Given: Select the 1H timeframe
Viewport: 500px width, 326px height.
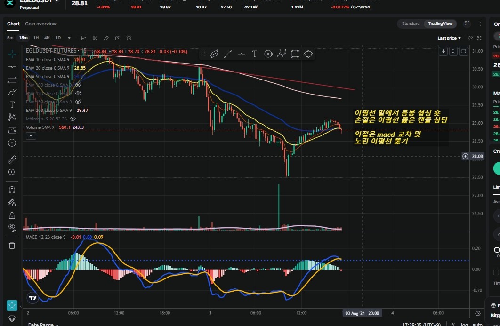Looking at the screenshot, I should point(36,38).
